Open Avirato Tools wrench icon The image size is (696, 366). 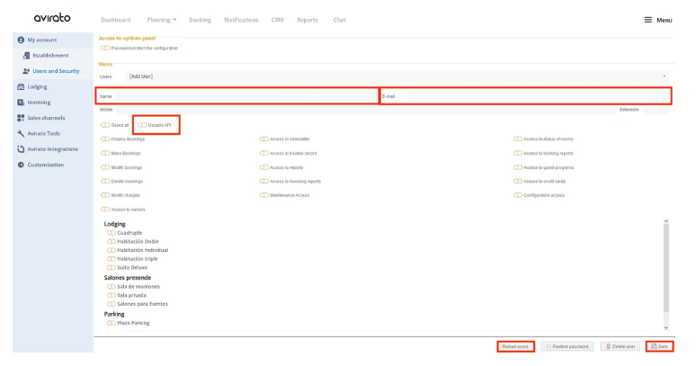(21, 133)
